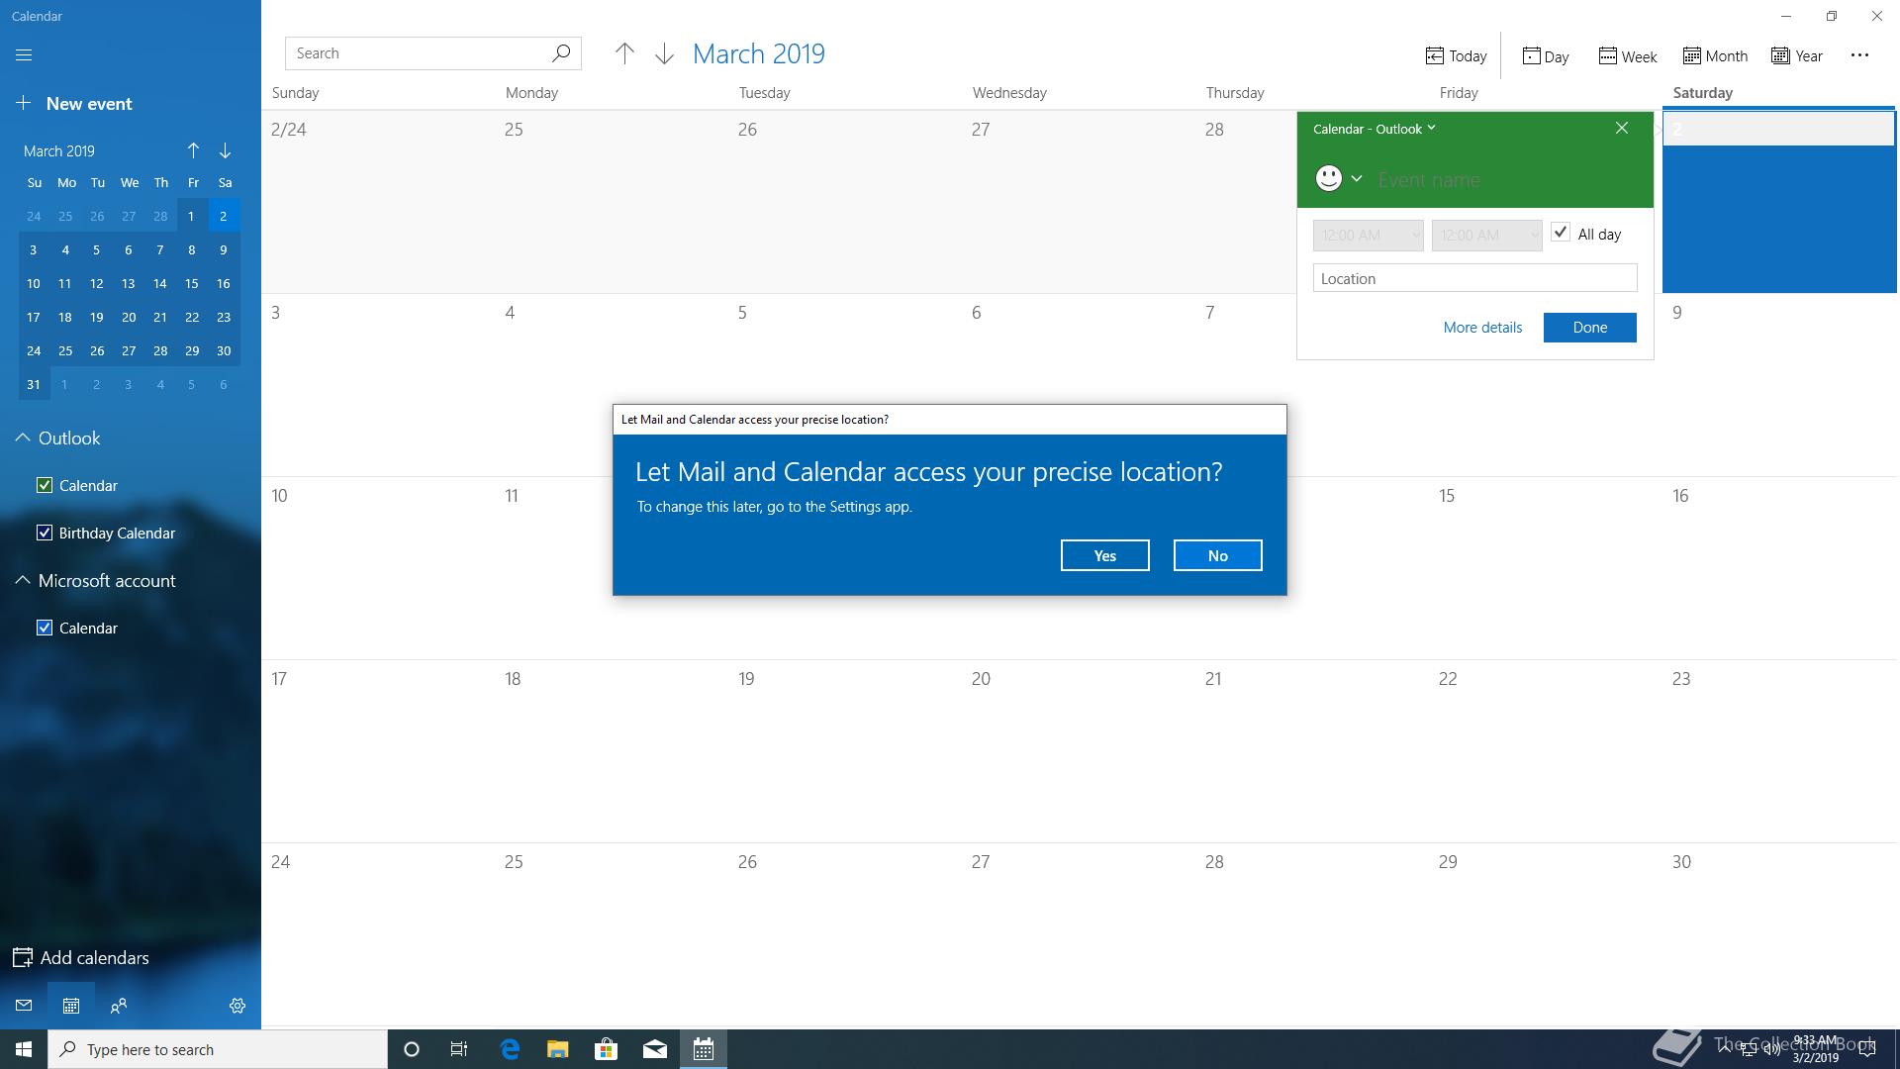Viewport: 1900px width, 1069px height.
Task: Select March 15 in mini calendar
Action: coord(191,283)
